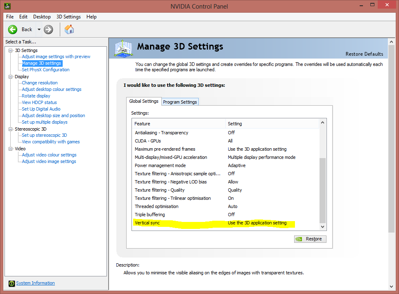Click the Restore Defaults link
This screenshot has width=399, height=294.
(364, 54)
